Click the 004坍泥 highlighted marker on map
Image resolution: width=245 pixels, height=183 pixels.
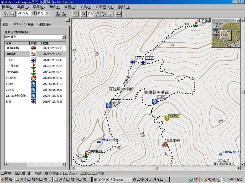pos(167,119)
